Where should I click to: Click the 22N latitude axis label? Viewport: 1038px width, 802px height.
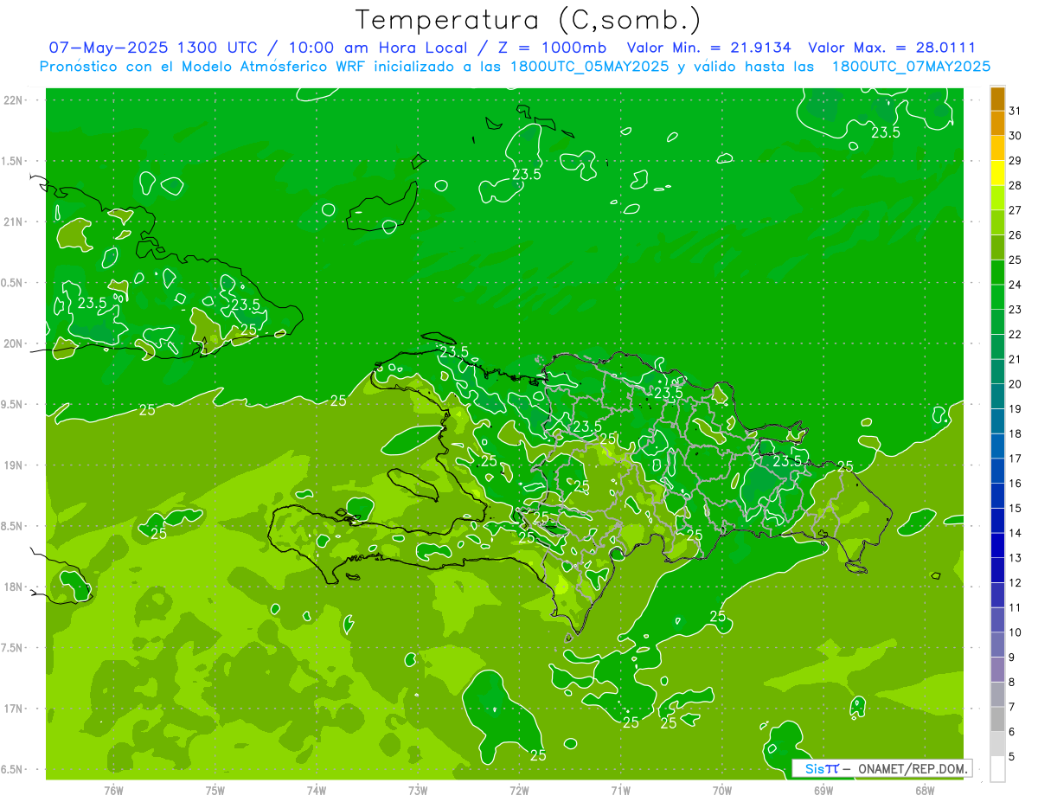pyautogui.click(x=15, y=99)
